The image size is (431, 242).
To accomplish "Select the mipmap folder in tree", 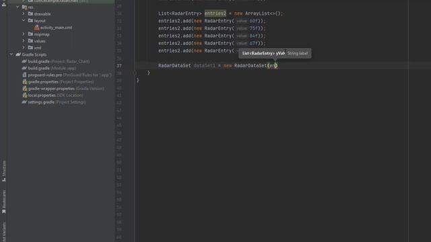I will (42, 34).
